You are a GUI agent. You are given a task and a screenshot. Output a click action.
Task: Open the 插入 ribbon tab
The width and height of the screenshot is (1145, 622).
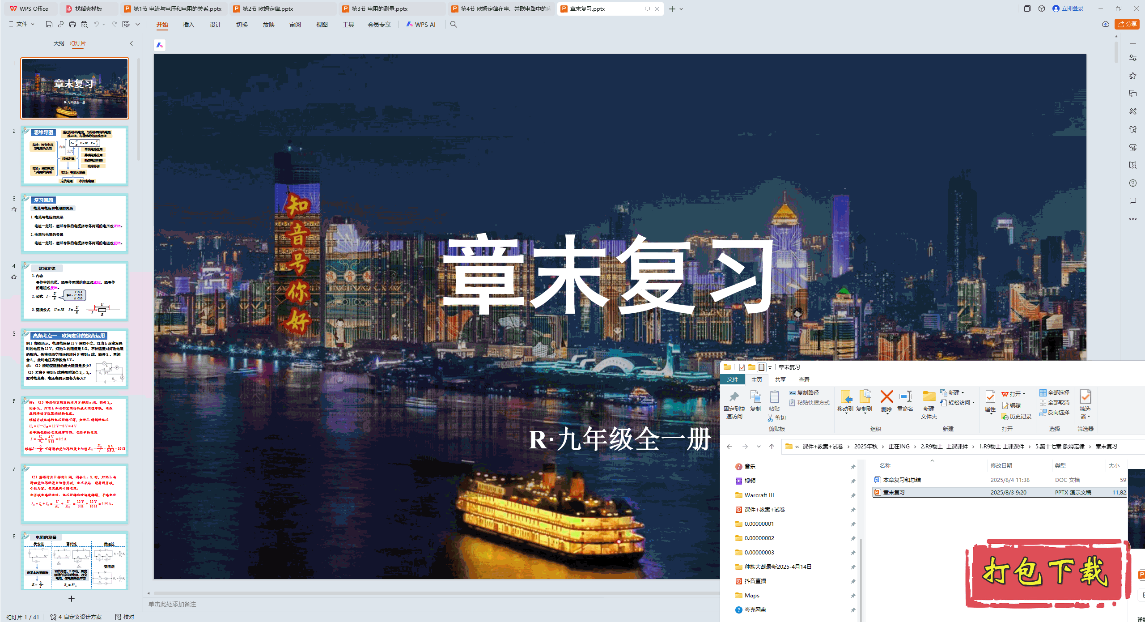pyautogui.click(x=188, y=25)
